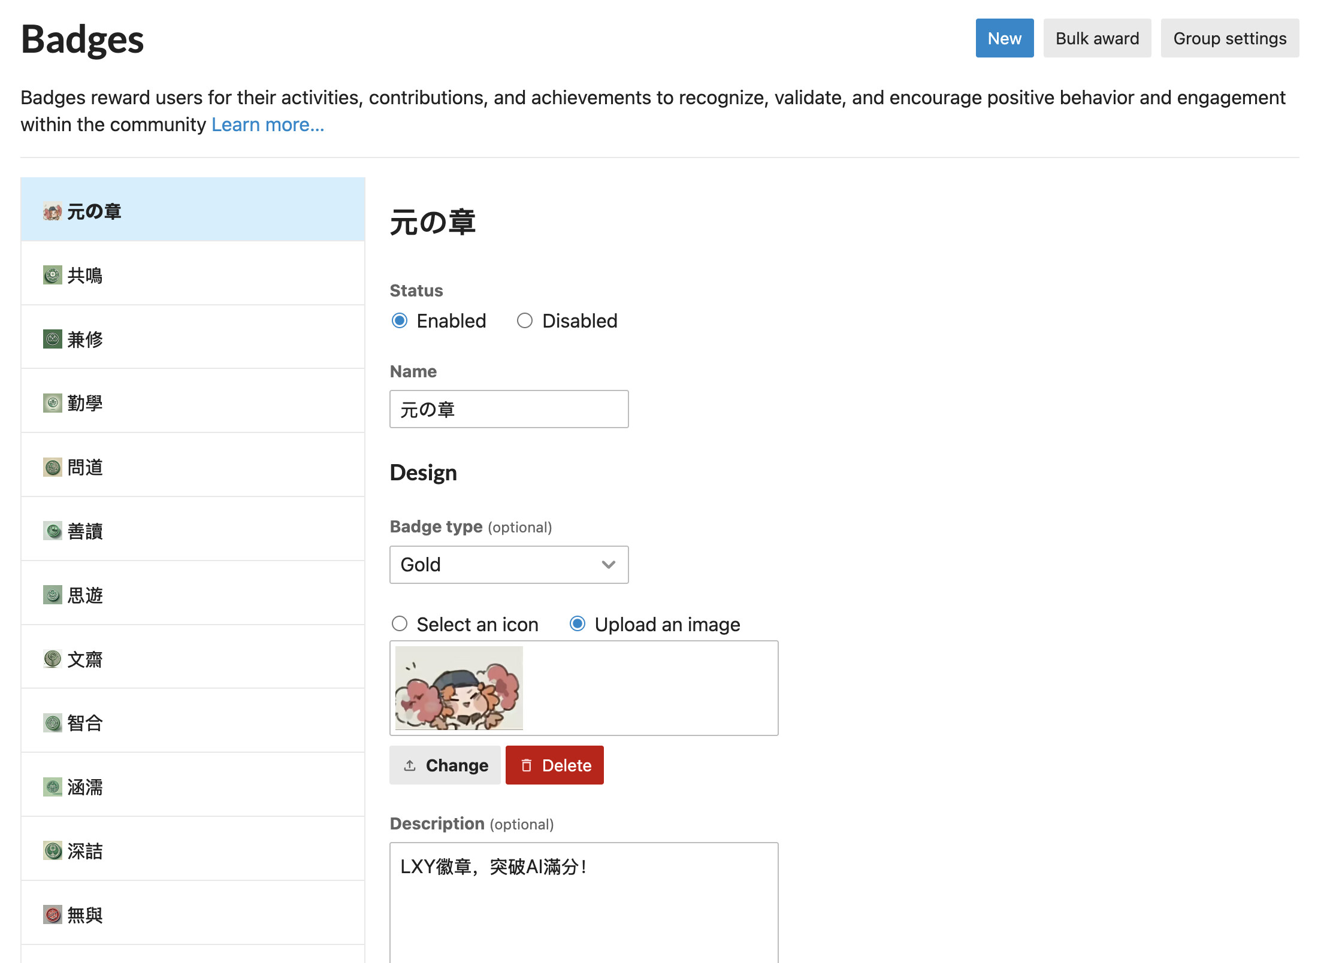
Task: Click the upload icon on Change button
Action: 410,765
